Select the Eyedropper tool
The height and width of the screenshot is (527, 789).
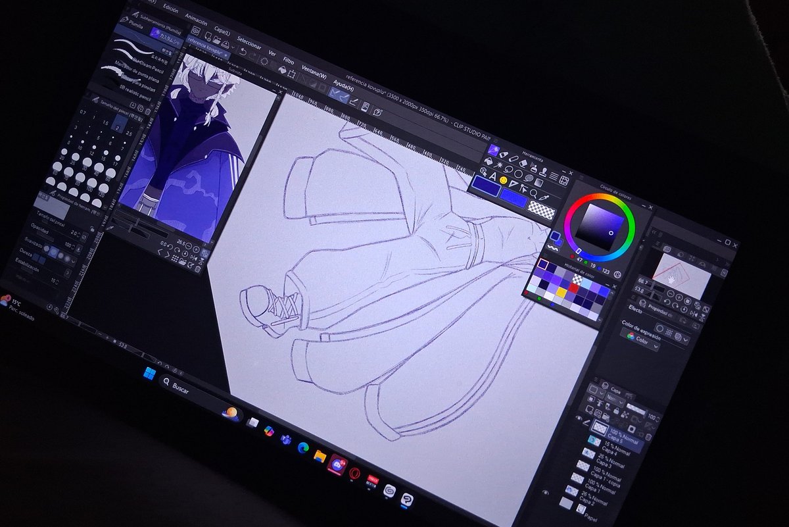pos(544,197)
